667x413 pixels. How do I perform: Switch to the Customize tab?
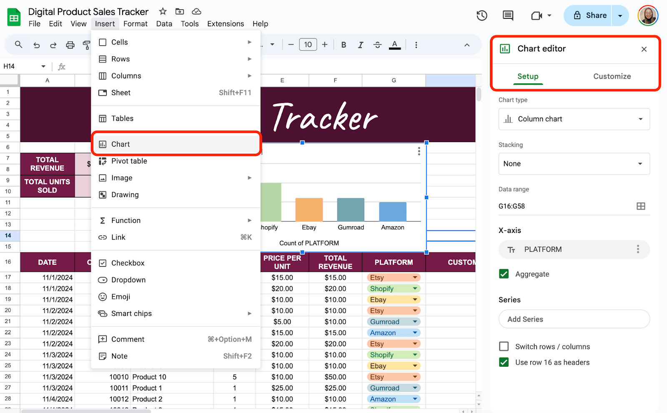612,76
